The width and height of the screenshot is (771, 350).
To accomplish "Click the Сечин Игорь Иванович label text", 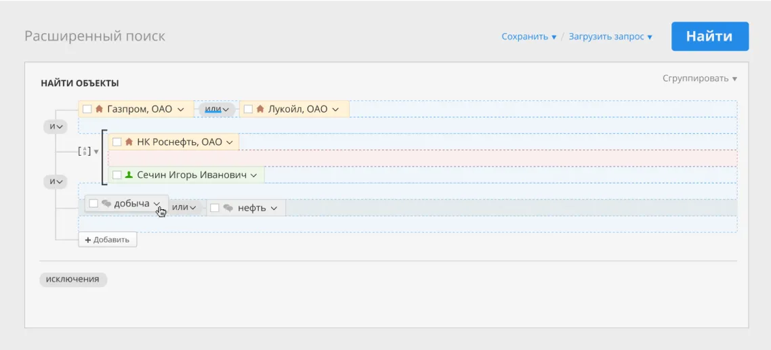I will tap(192, 175).
